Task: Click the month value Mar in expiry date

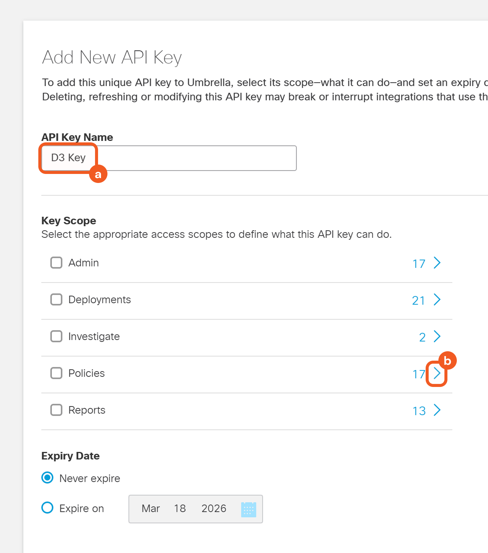Action: click(151, 509)
